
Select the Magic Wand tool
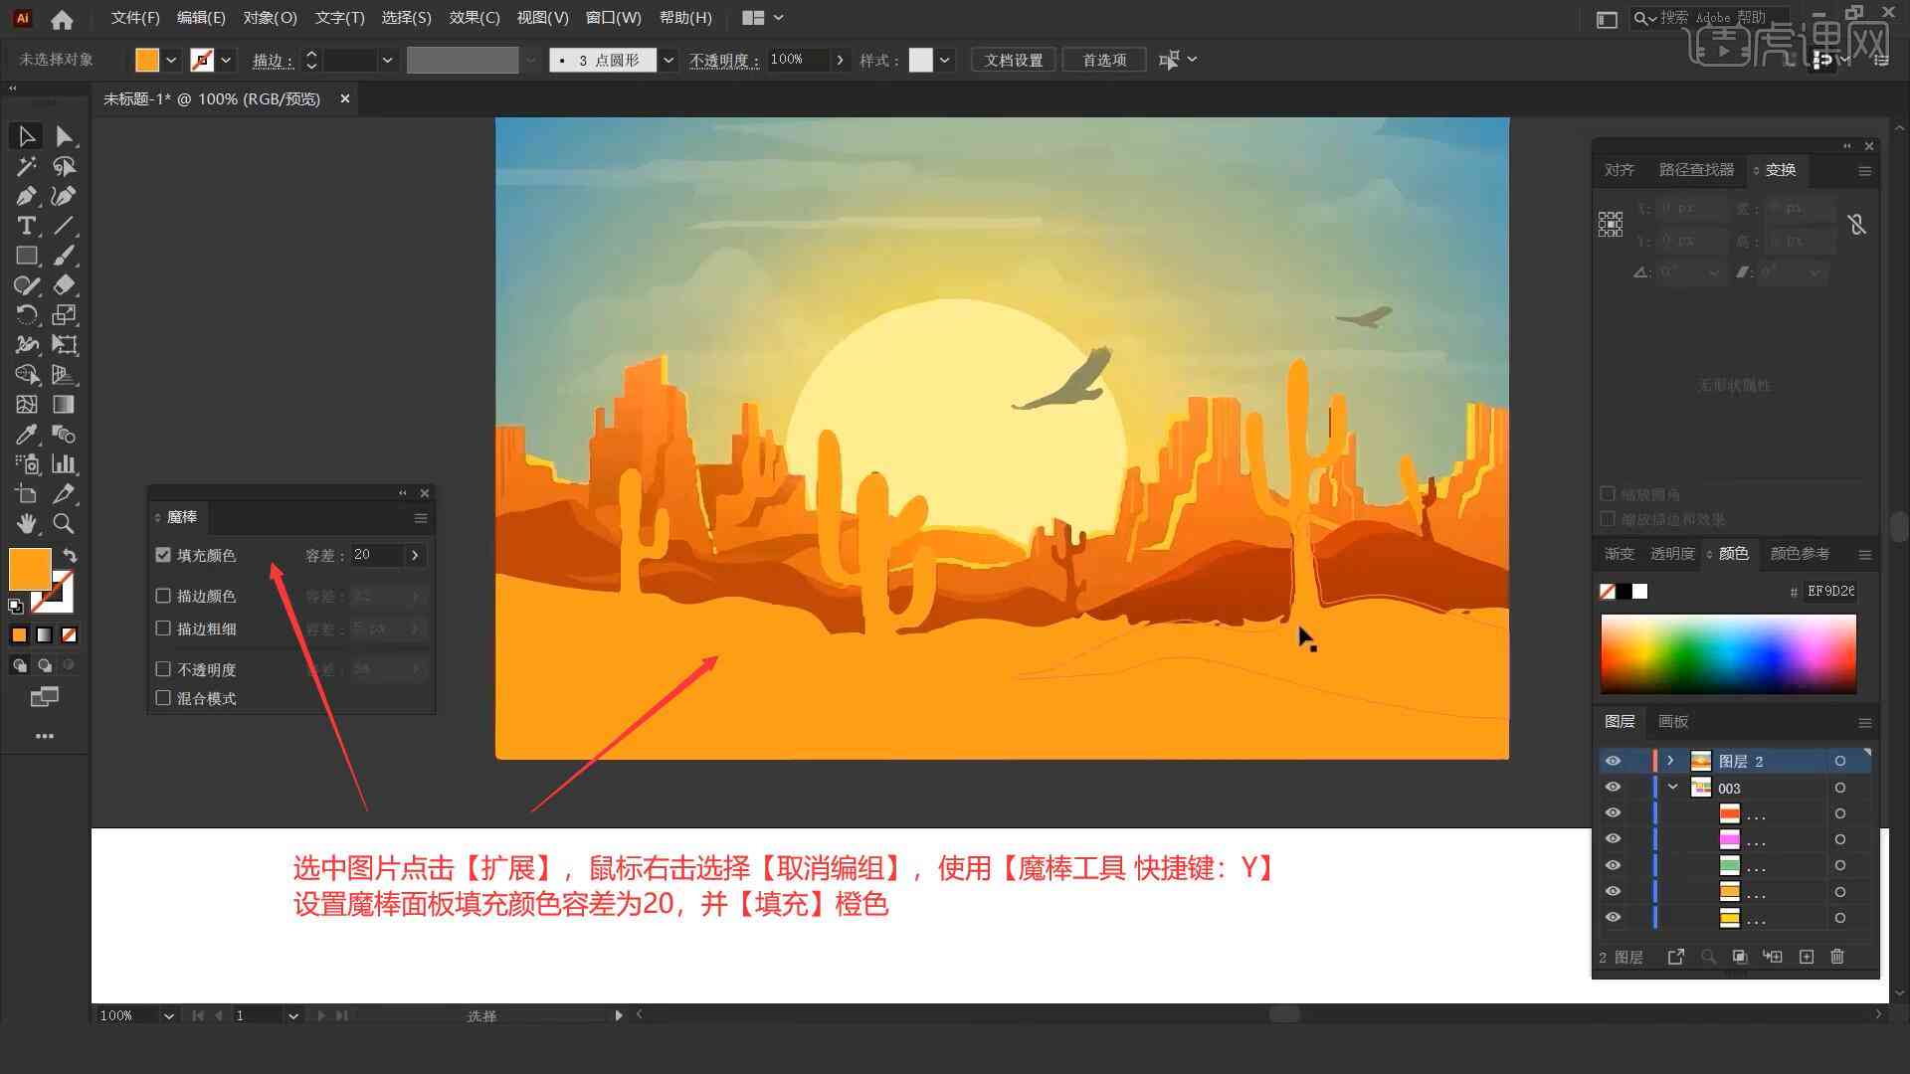[x=24, y=165]
